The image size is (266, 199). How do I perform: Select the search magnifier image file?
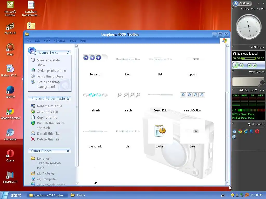tap(128, 95)
